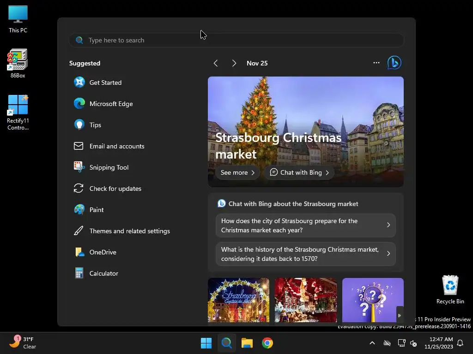473x354 pixels.
Task: Open question about Strasbourg market history
Action: (306, 254)
